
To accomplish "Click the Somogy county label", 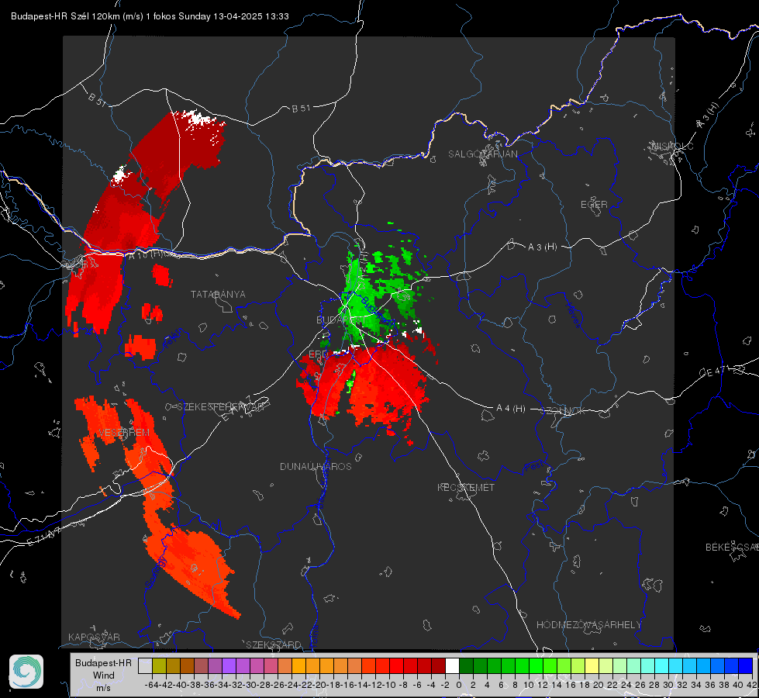I will [156, 572].
